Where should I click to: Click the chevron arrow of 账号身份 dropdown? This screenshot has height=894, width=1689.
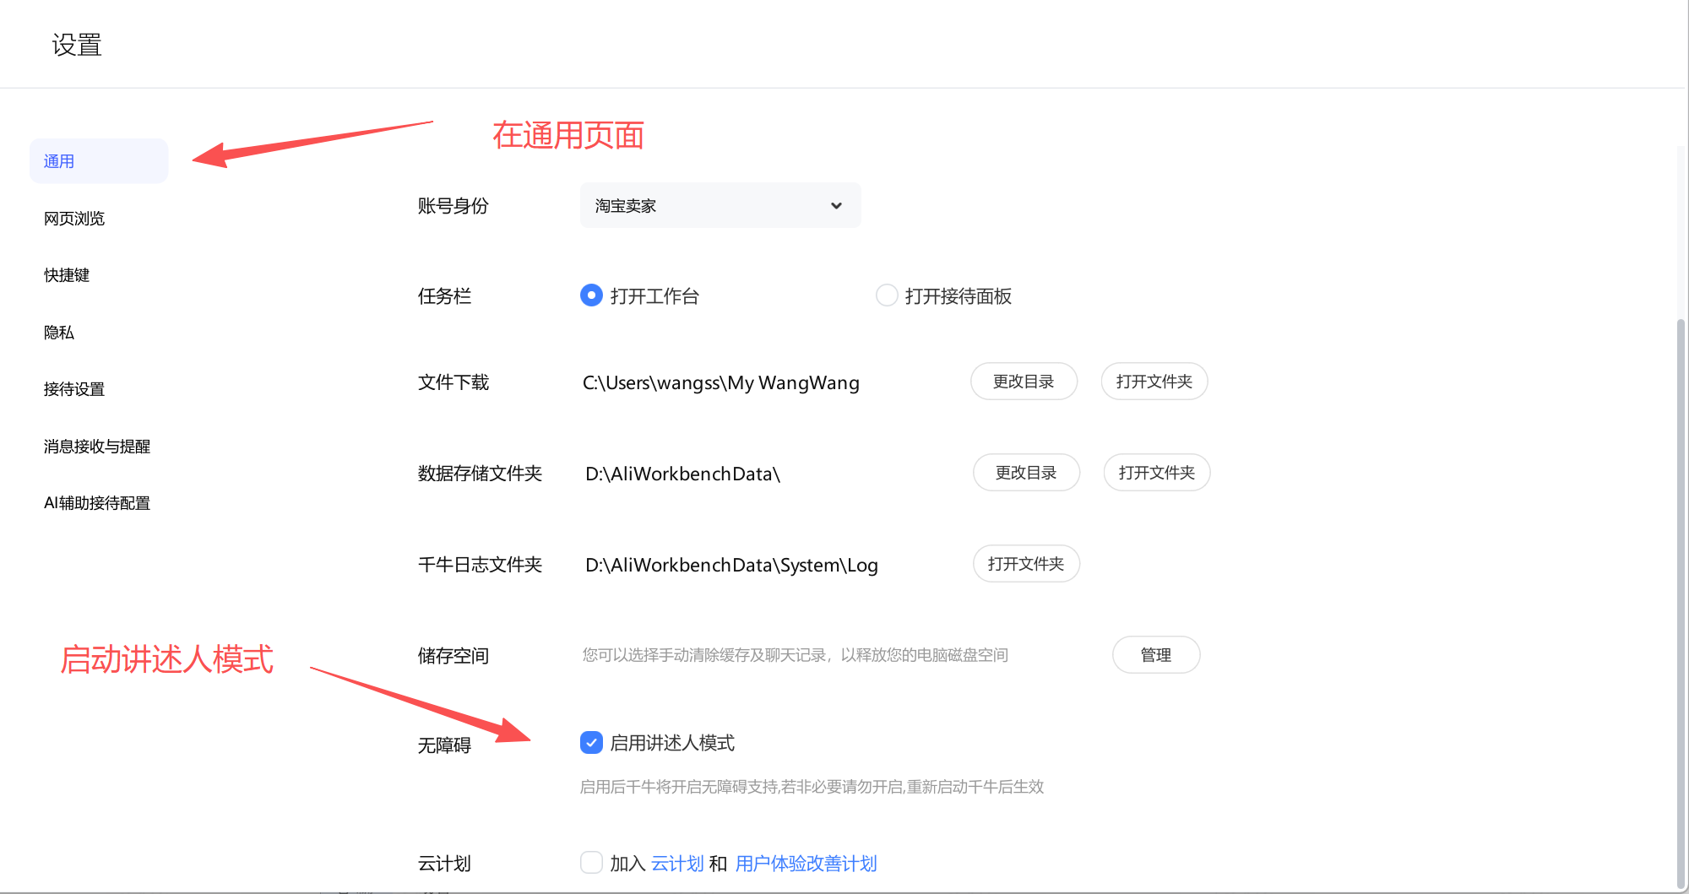tap(836, 205)
